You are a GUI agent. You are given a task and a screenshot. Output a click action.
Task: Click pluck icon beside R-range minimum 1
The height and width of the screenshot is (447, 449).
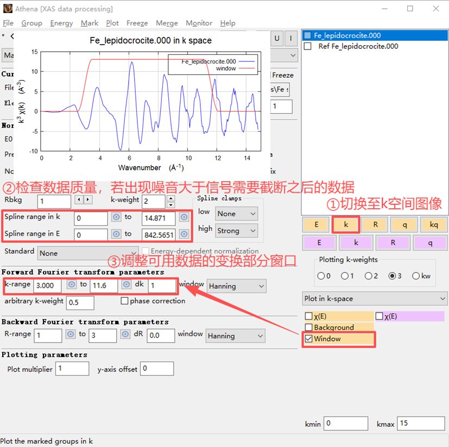(71, 334)
